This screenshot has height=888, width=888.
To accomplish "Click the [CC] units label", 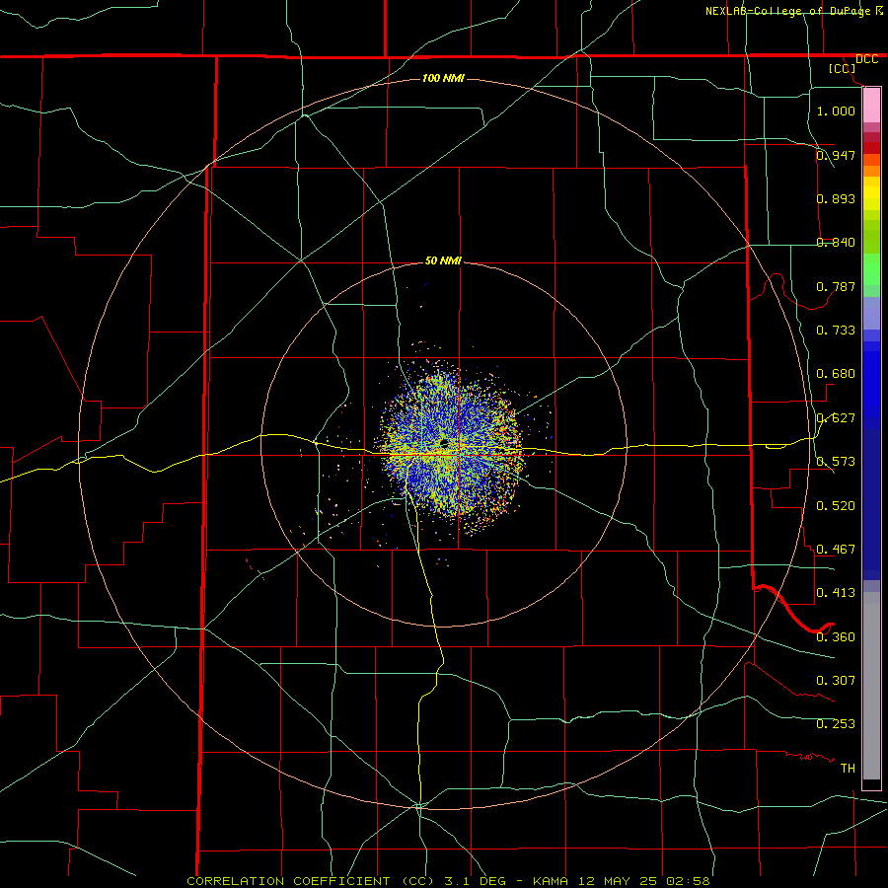I will coord(842,68).
